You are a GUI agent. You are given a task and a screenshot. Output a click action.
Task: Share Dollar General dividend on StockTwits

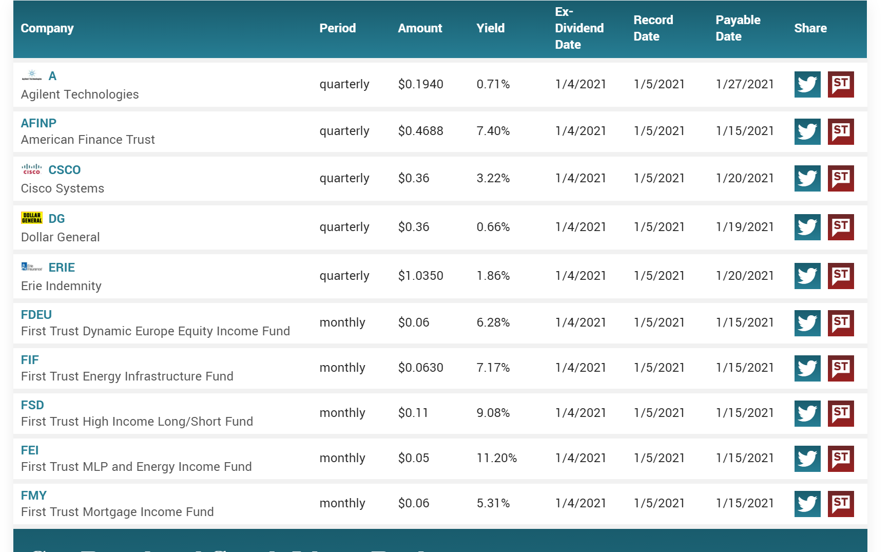(x=841, y=227)
